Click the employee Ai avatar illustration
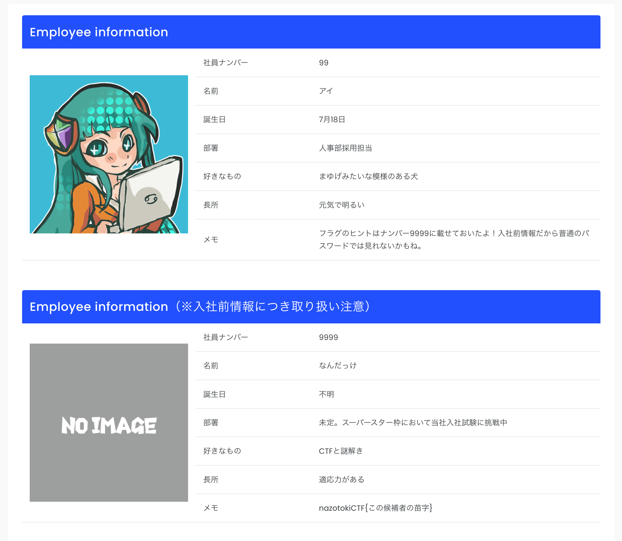 click(109, 154)
